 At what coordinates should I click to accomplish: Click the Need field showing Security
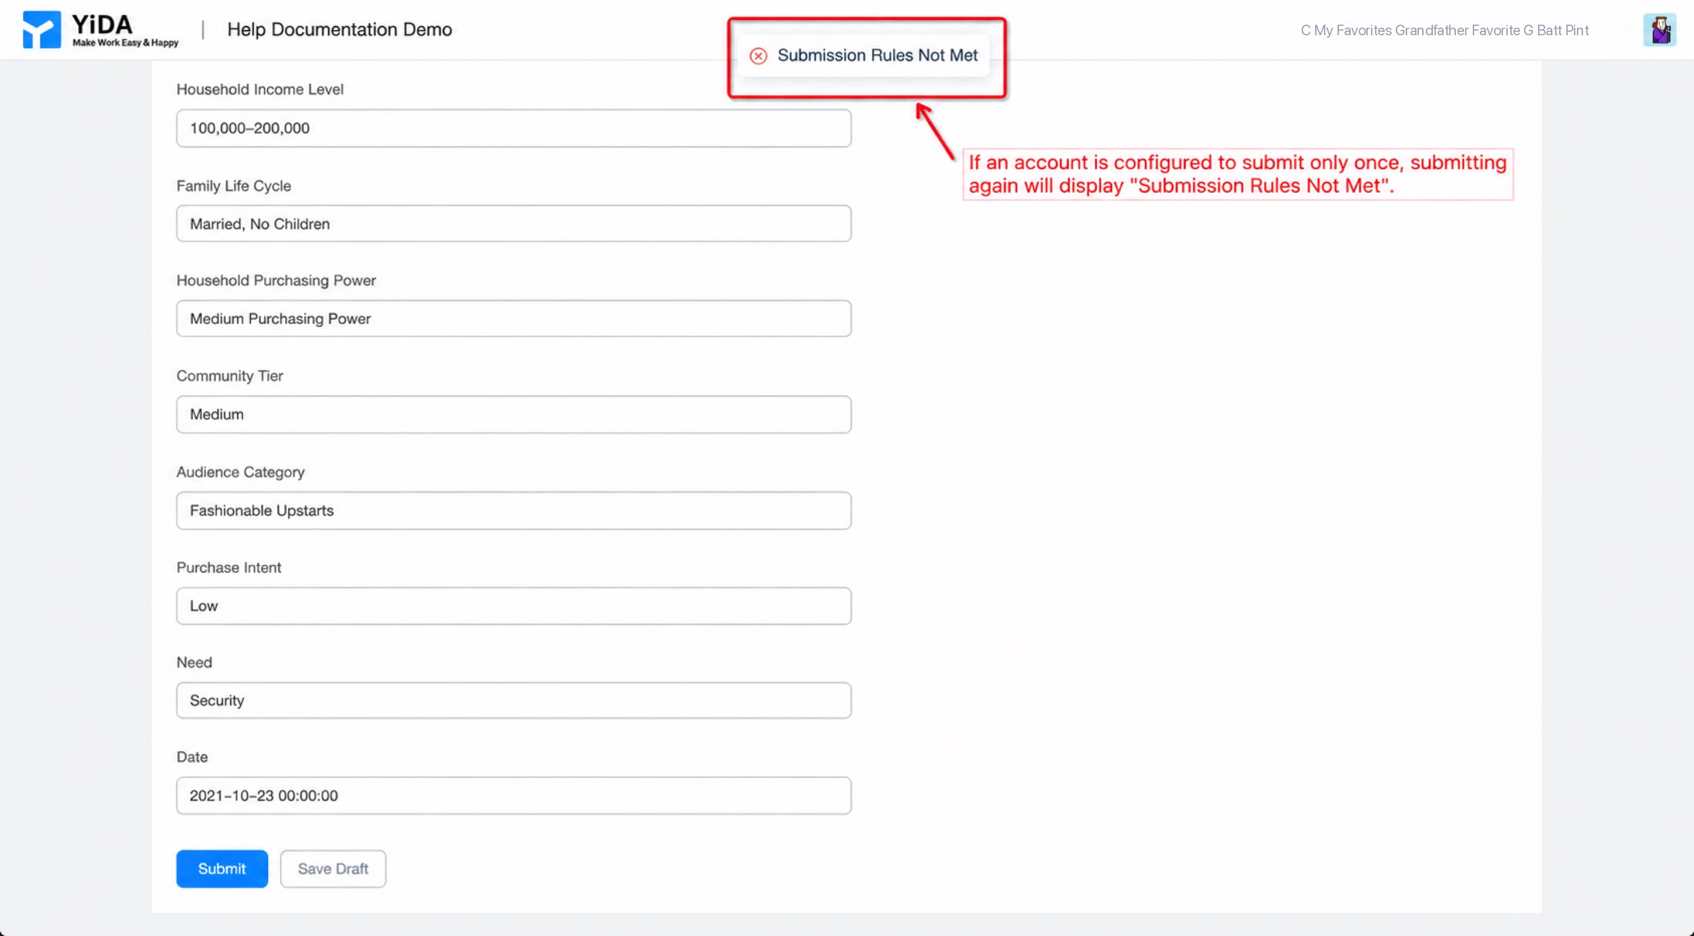(x=513, y=701)
